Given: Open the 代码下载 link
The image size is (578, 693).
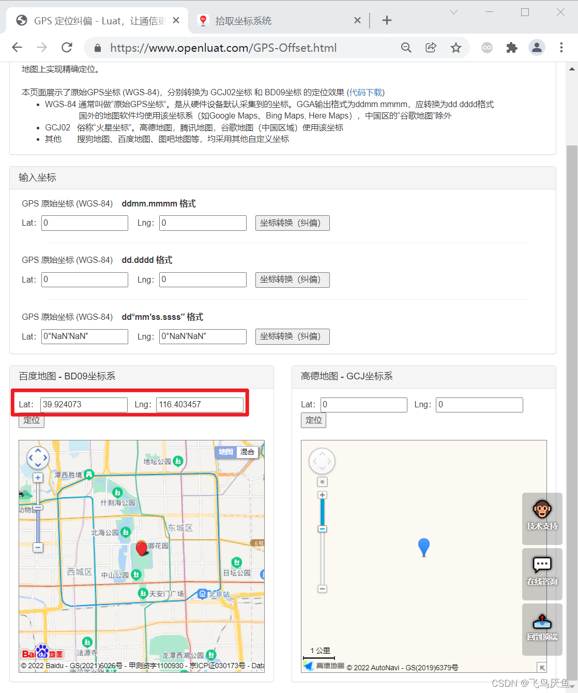Looking at the screenshot, I should tap(366, 92).
